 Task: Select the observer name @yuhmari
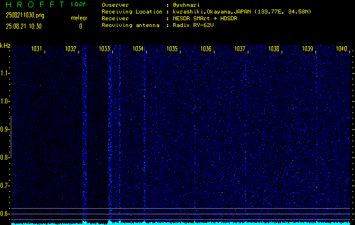point(186,5)
